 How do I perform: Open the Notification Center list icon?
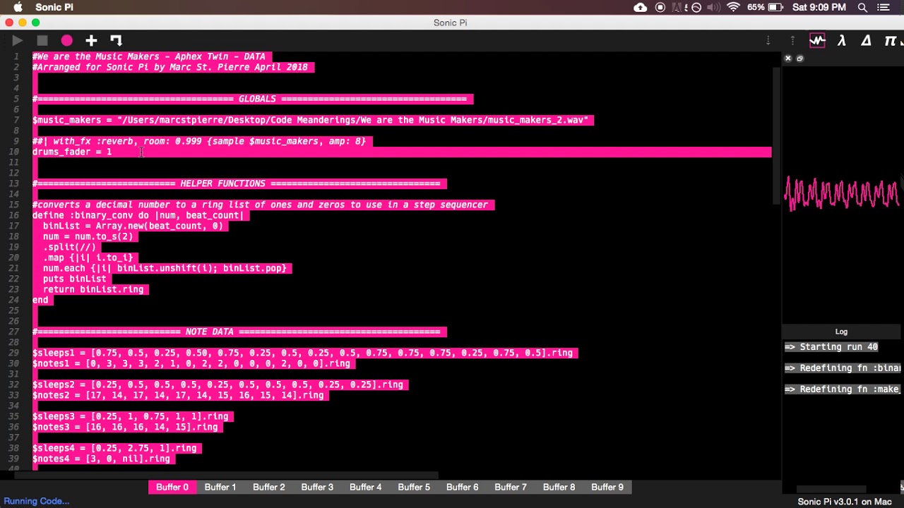click(x=884, y=7)
